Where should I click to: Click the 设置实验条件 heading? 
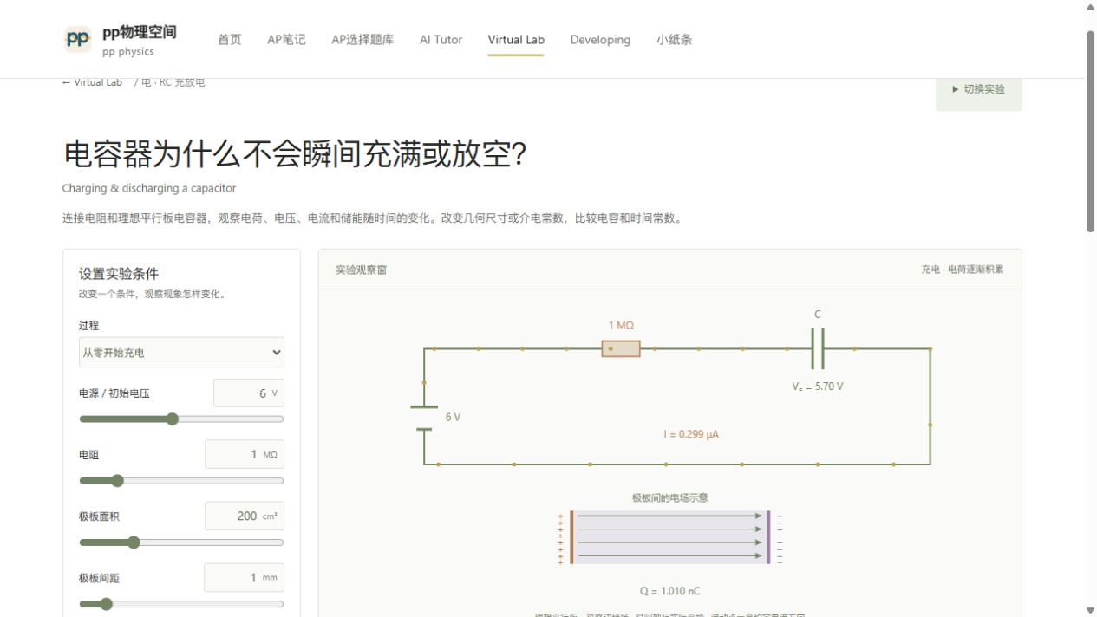[119, 274]
